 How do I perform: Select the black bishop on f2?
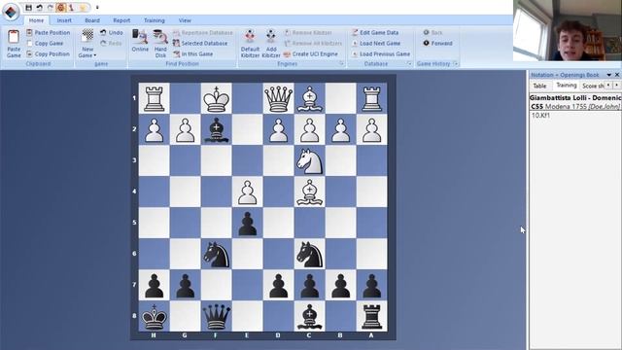coord(216,129)
